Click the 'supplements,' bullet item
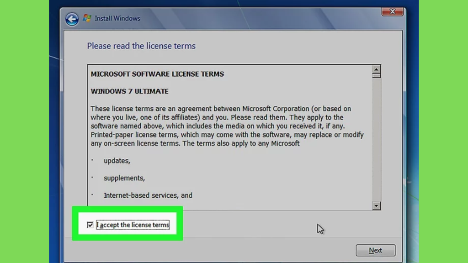Screen dimensions: 468x263 (x=124, y=178)
